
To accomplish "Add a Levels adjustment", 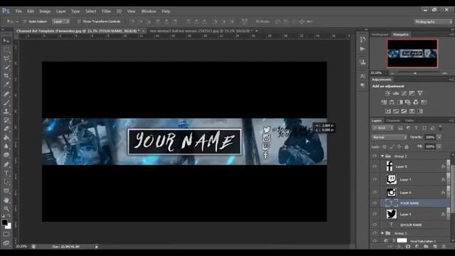I will [396, 93].
